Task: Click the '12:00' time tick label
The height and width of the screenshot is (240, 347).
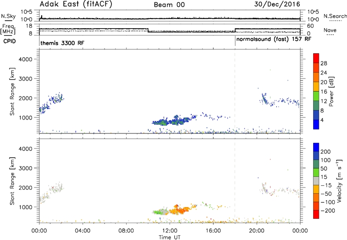Action: point(170,231)
